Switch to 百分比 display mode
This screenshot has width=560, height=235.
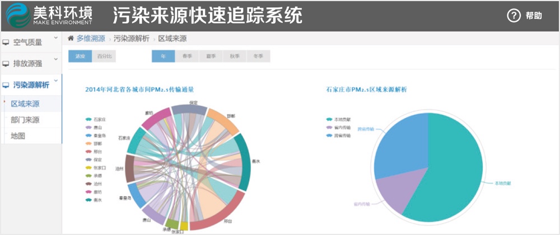point(104,57)
